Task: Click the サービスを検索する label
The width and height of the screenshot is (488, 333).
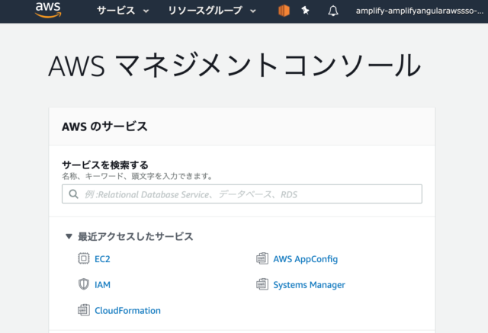Action: [x=105, y=165]
